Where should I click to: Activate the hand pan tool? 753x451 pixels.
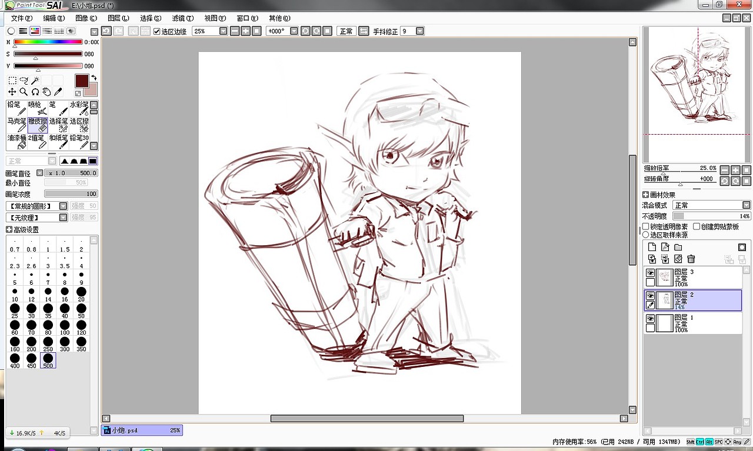pyautogui.click(x=46, y=92)
